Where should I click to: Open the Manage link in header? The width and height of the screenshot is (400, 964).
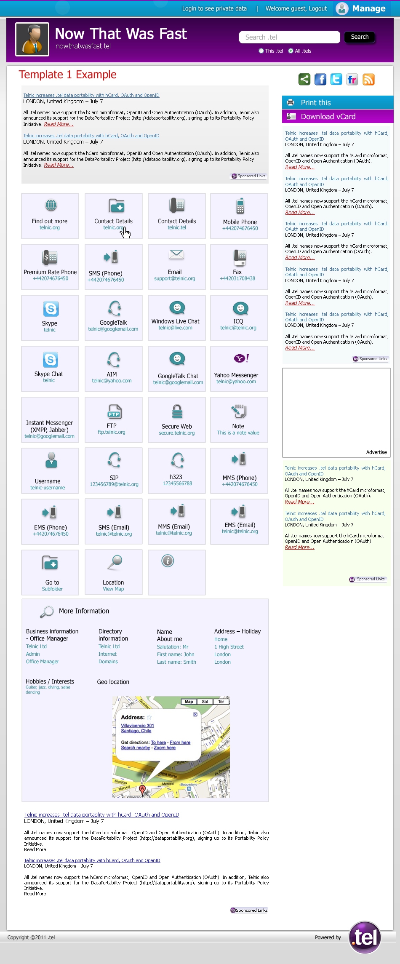pyautogui.click(x=368, y=8)
